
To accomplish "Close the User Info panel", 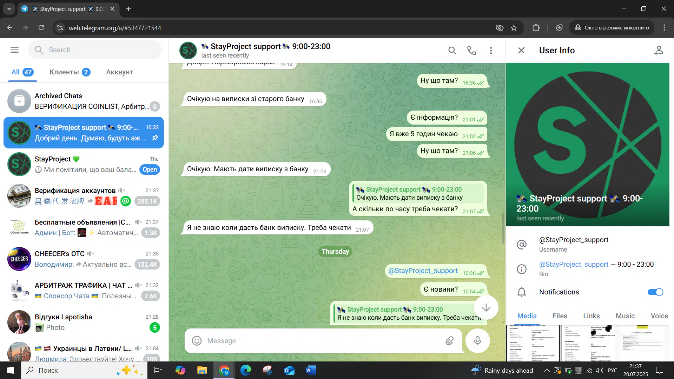I will (x=521, y=51).
